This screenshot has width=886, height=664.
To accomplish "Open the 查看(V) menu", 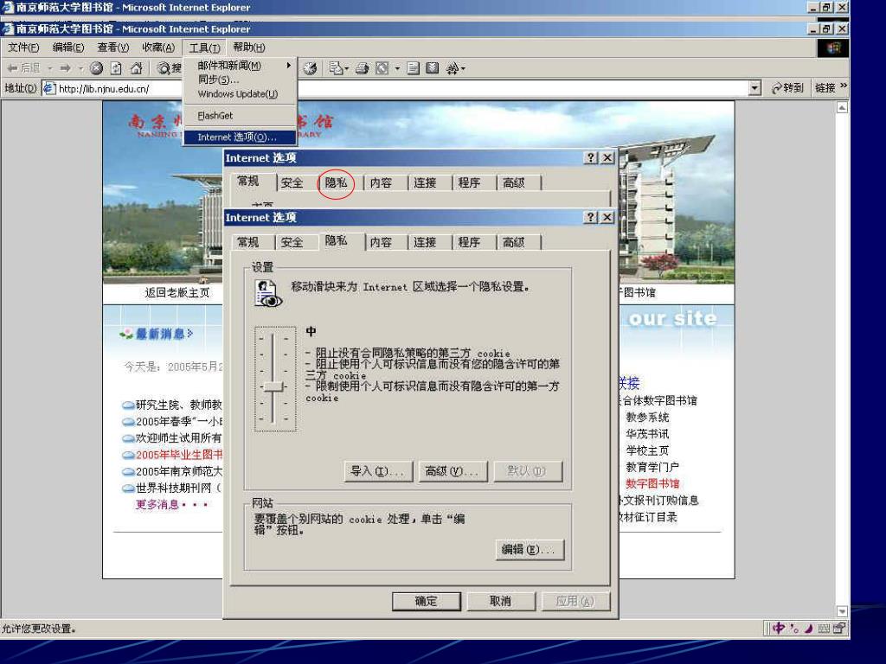I will click(x=113, y=48).
